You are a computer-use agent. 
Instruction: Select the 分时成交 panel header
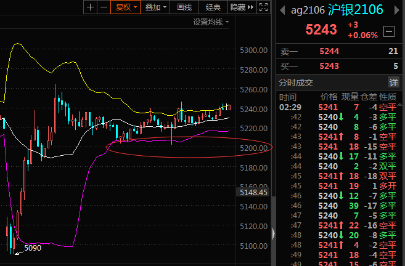point(296,83)
